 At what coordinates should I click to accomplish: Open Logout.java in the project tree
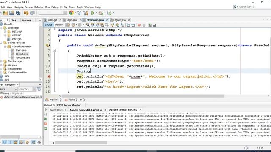pyautogui.click(x=22, y=54)
